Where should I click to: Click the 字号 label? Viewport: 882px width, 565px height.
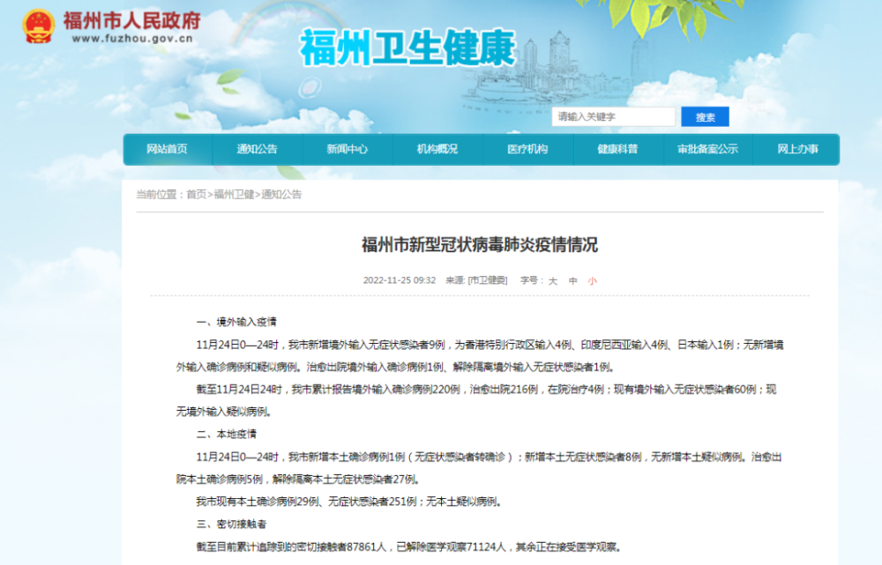click(530, 280)
